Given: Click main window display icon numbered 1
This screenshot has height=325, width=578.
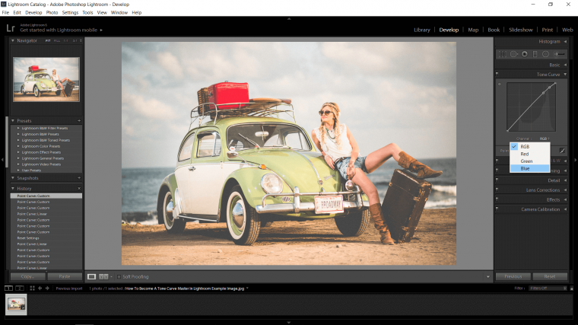Looking at the screenshot, I should tap(8, 288).
